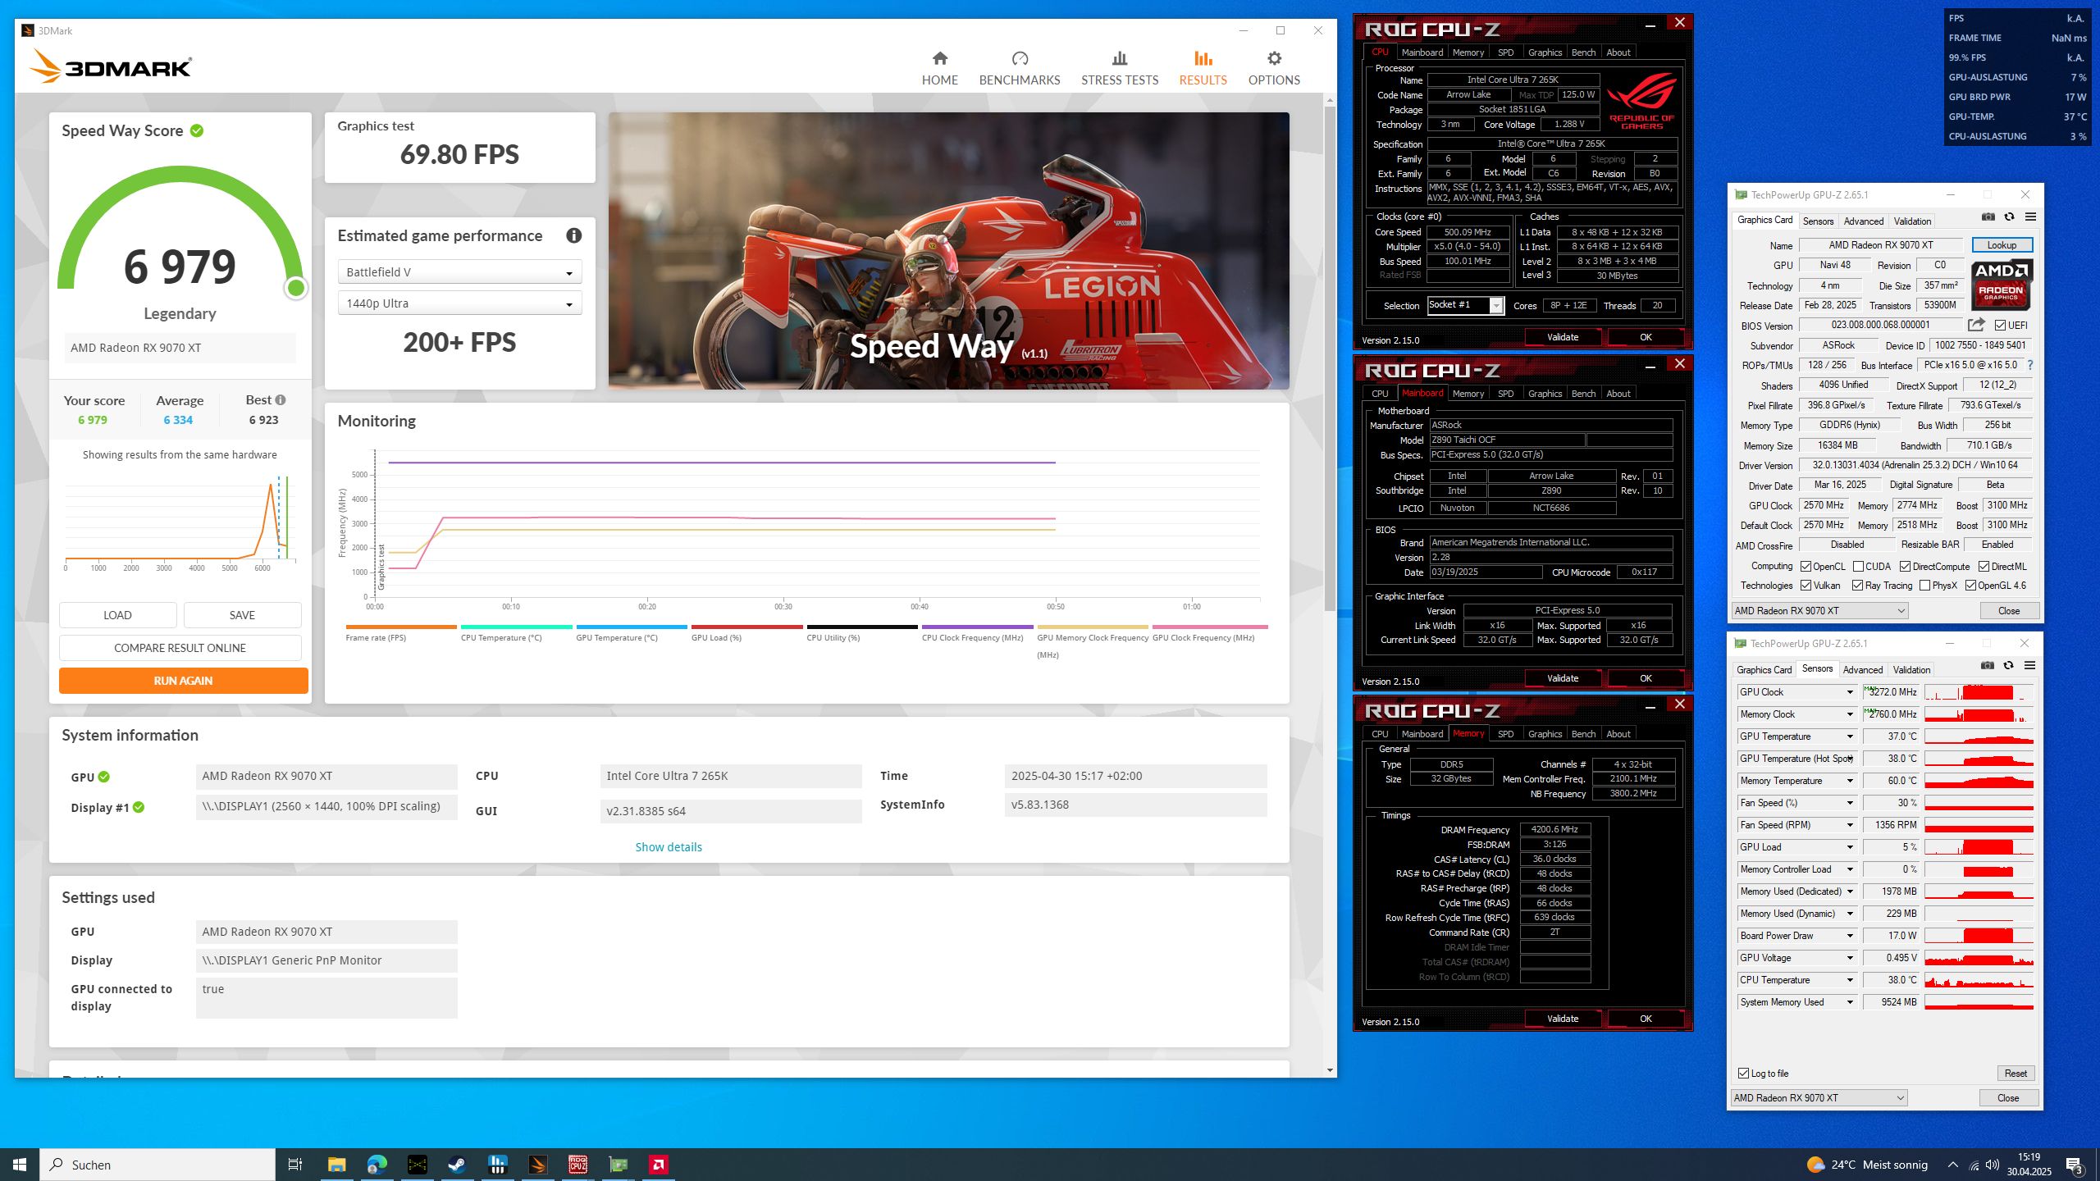Image resolution: width=2100 pixels, height=1181 pixels.
Task: Open the Battlefield V game dropdown
Action: tap(459, 272)
